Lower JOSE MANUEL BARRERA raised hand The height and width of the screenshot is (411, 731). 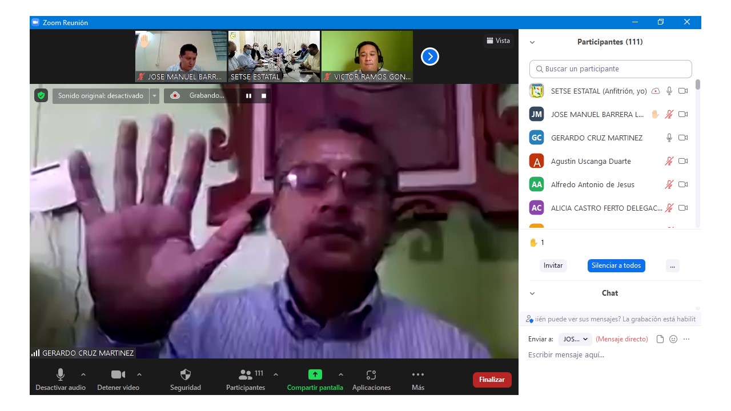656,114
